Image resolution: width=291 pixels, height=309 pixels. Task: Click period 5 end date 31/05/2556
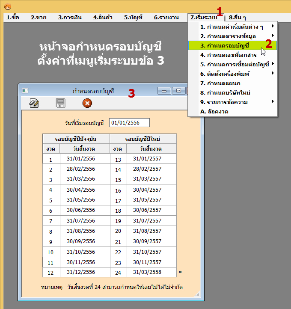[85, 200]
